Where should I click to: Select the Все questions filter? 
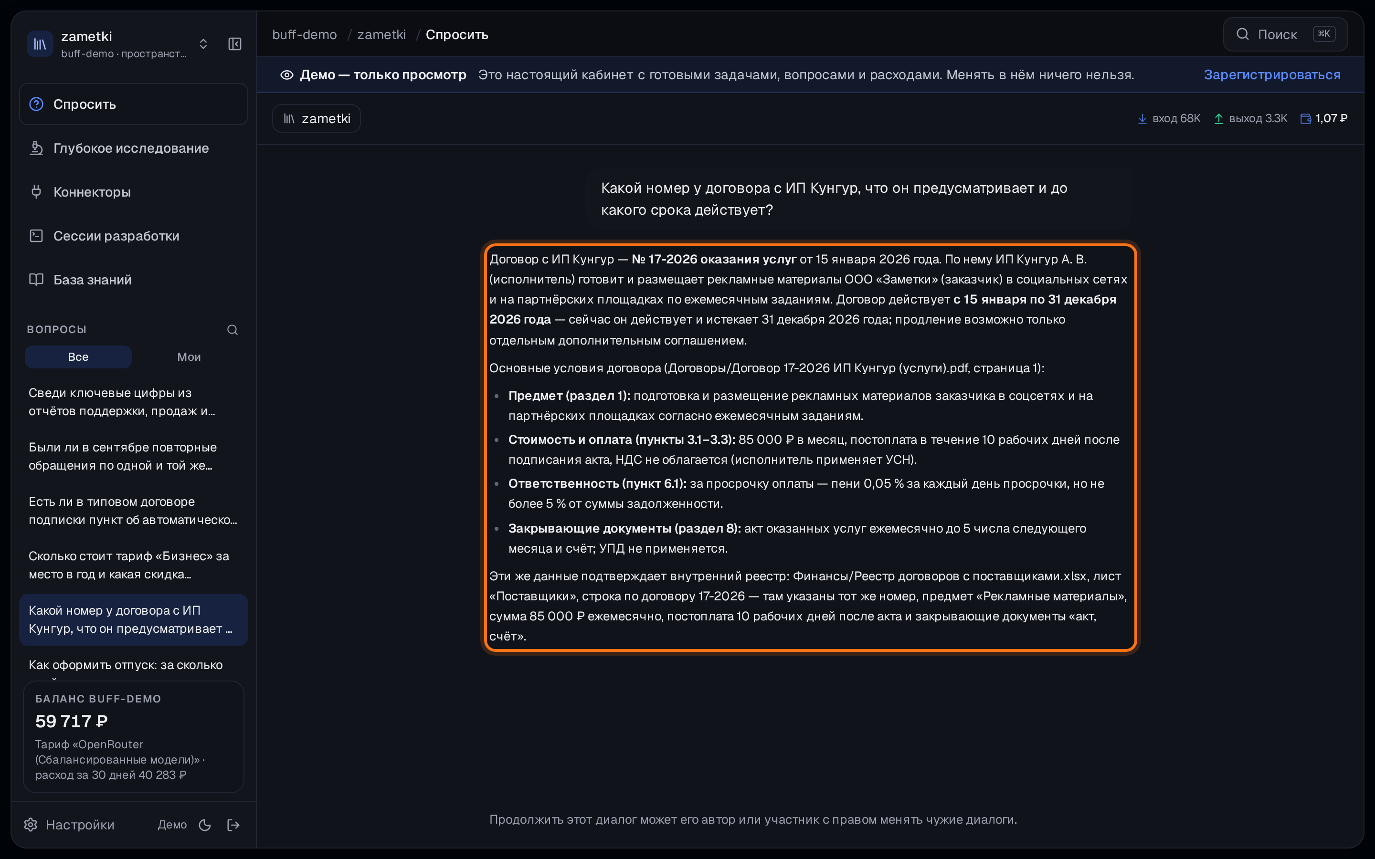(x=78, y=357)
